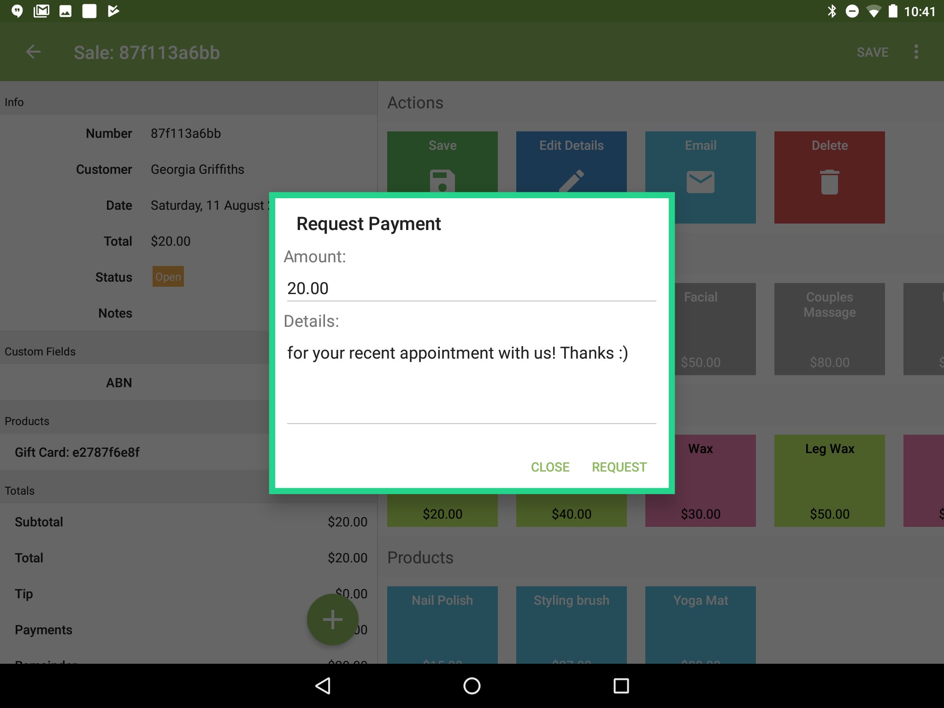Open the three-dot overflow menu
Image resolution: width=944 pixels, height=708 pixels.
point(916,52)
